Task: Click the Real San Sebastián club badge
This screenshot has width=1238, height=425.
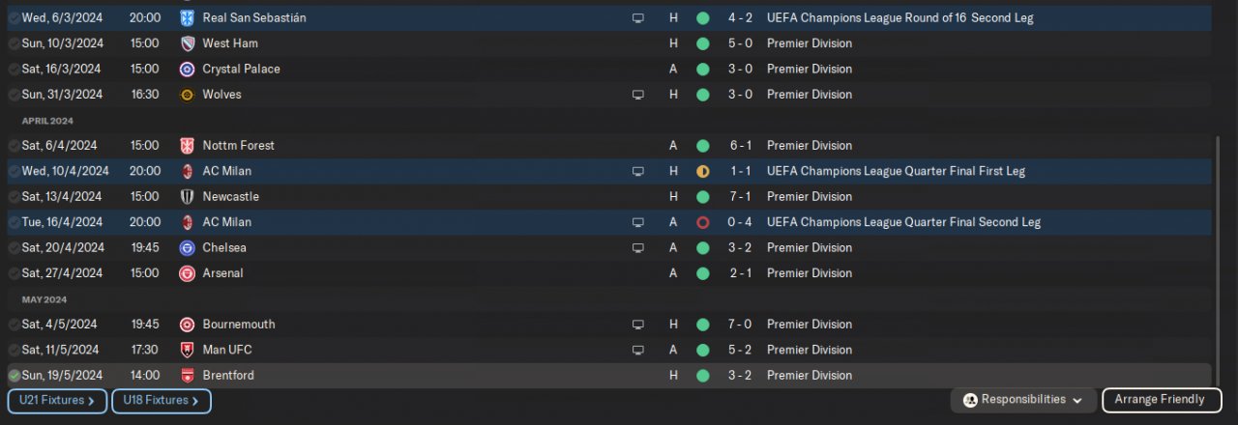Action: click(188, 18)
